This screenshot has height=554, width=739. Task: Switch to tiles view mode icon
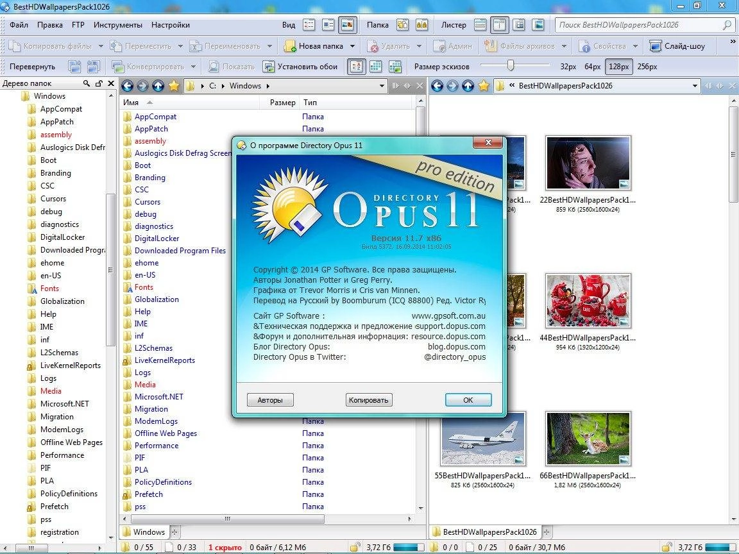[328, 24]
